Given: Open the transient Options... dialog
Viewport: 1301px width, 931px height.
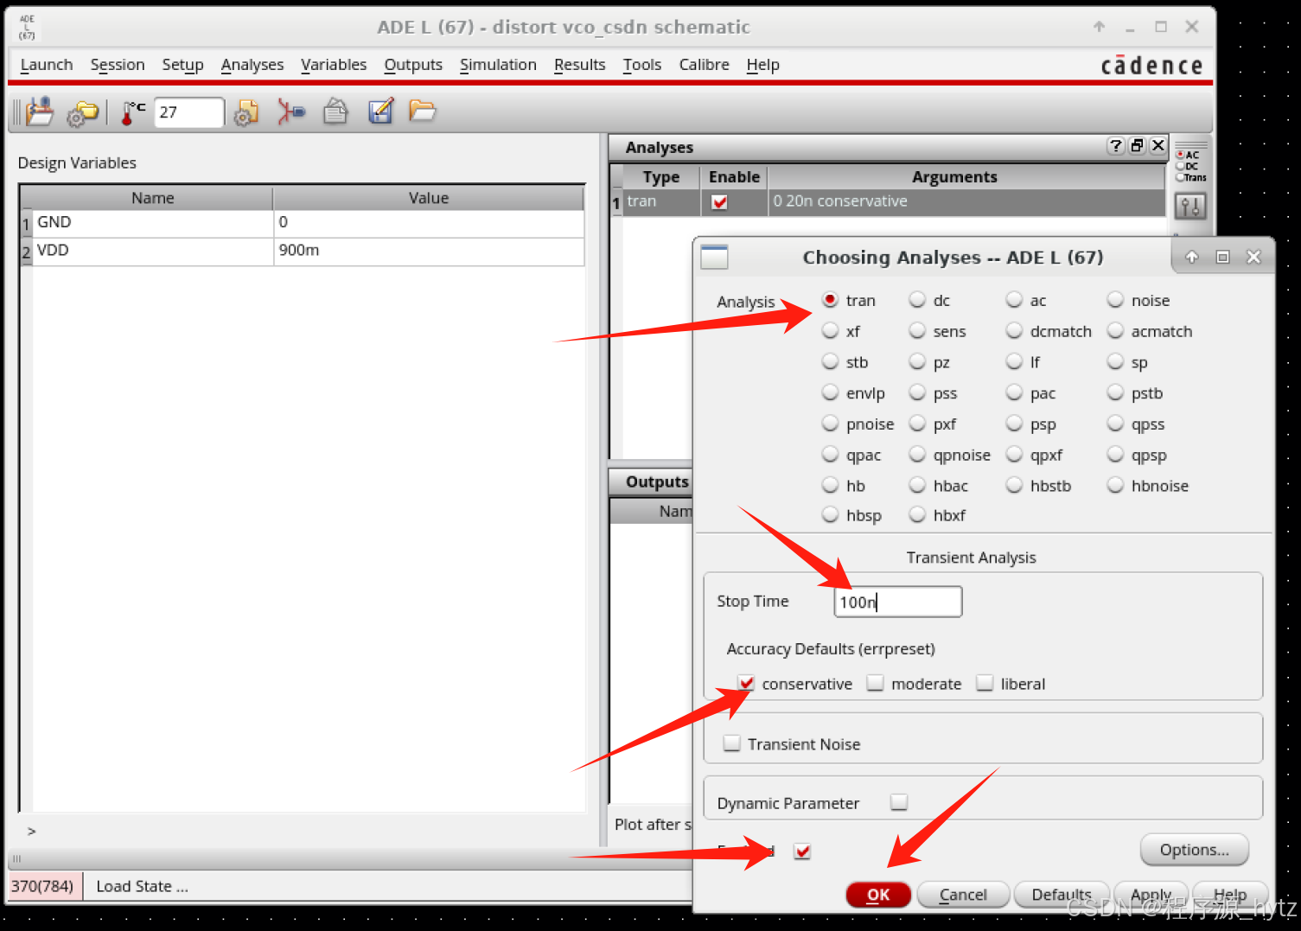Looking at the screenshot, I should click(x=1195, y=850).
